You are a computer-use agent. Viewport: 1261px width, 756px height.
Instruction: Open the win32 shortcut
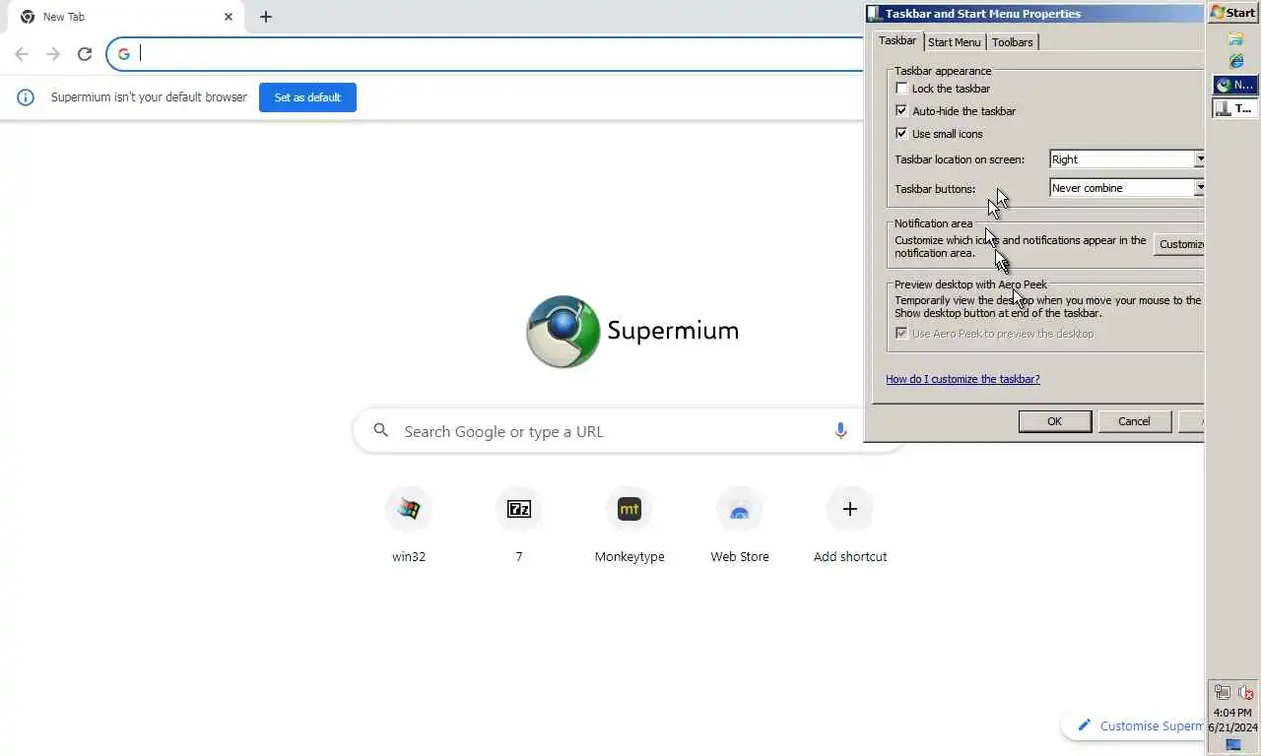click(409, 509)
